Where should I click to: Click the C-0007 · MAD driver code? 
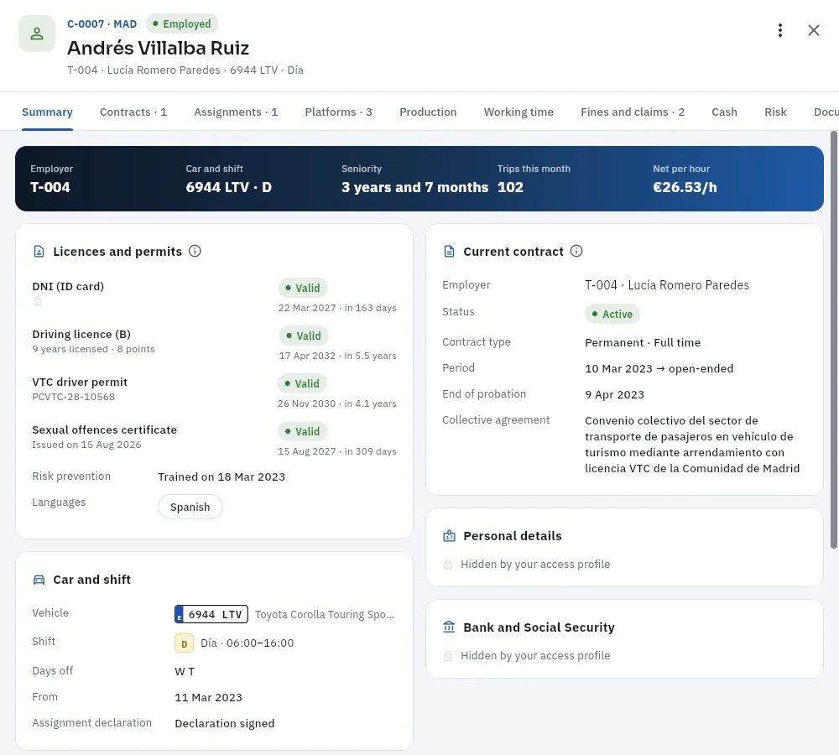[102, 24]
